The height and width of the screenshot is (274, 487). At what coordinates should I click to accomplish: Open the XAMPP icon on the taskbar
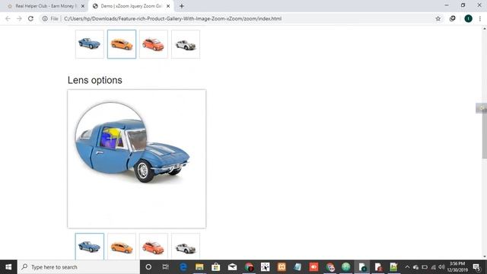[282, 267]
